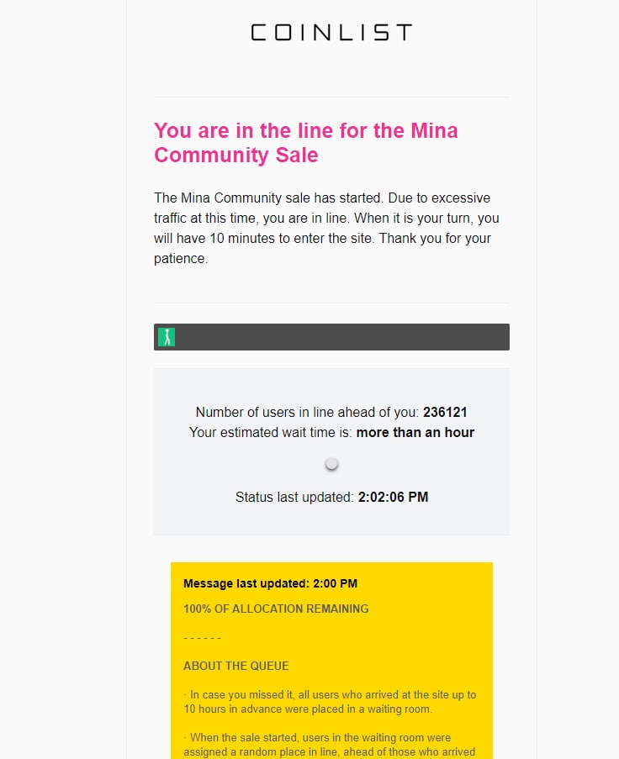The width and height of the screenshot is (619, 759).
Task: Click the 'Status last updated' label
Action: (x=294, y=497)
